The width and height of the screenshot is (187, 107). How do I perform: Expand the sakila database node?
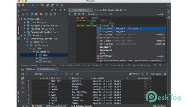click(28, 42)
